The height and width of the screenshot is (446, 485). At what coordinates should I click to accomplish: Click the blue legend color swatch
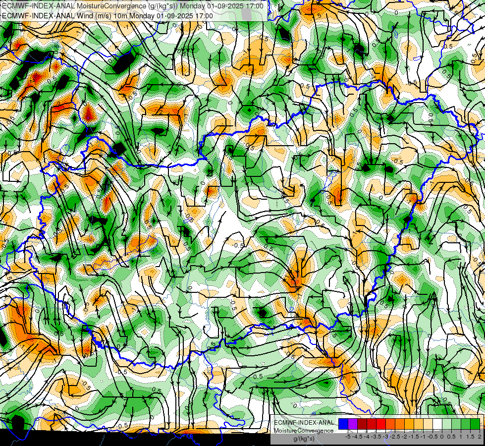[x=343, y=424]
